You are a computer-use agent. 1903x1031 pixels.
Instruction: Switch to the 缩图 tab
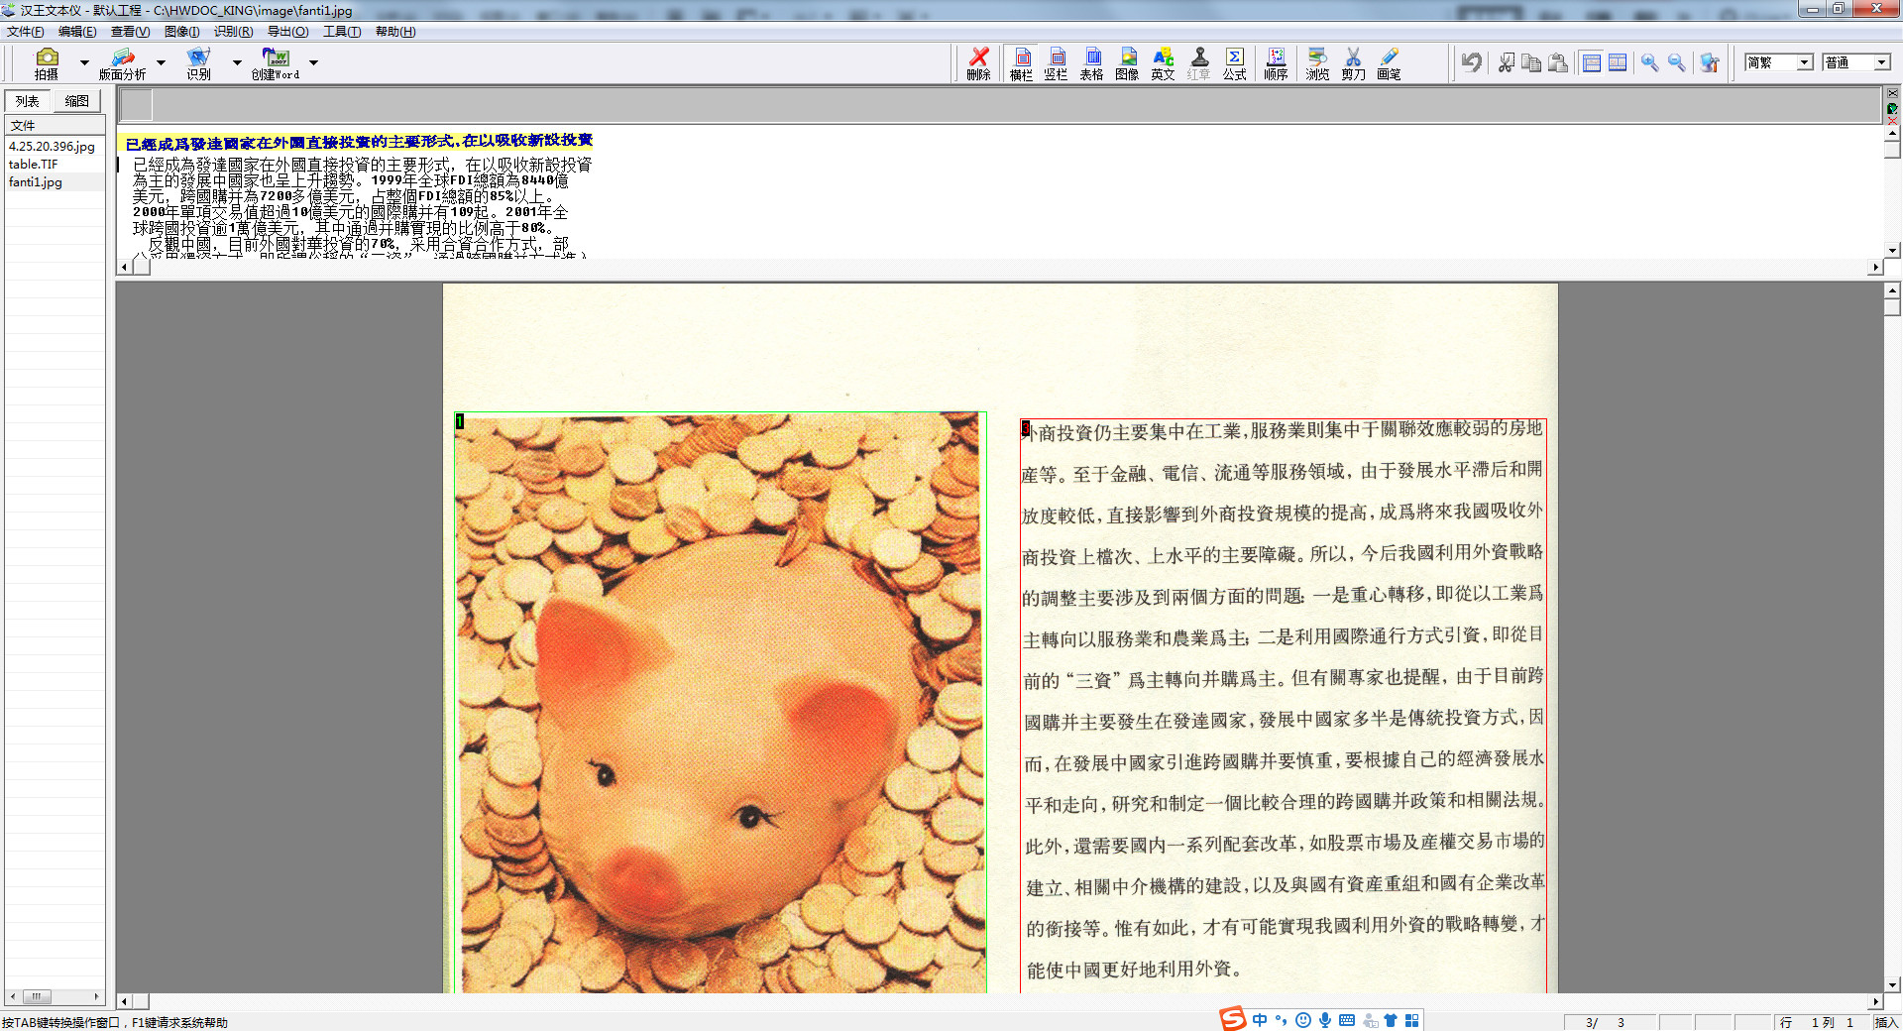pos(76,101)
